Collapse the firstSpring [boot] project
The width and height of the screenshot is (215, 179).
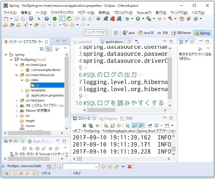[11, 60]
